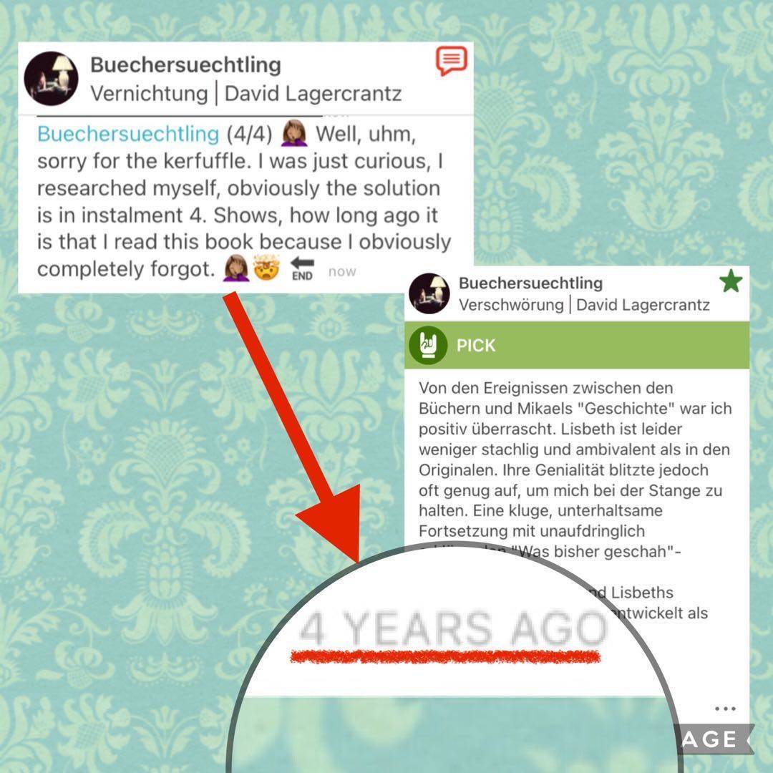This screenshot has height=773, width=773.
Task: Open the Vernichtung book title
Action: [149, 94]
